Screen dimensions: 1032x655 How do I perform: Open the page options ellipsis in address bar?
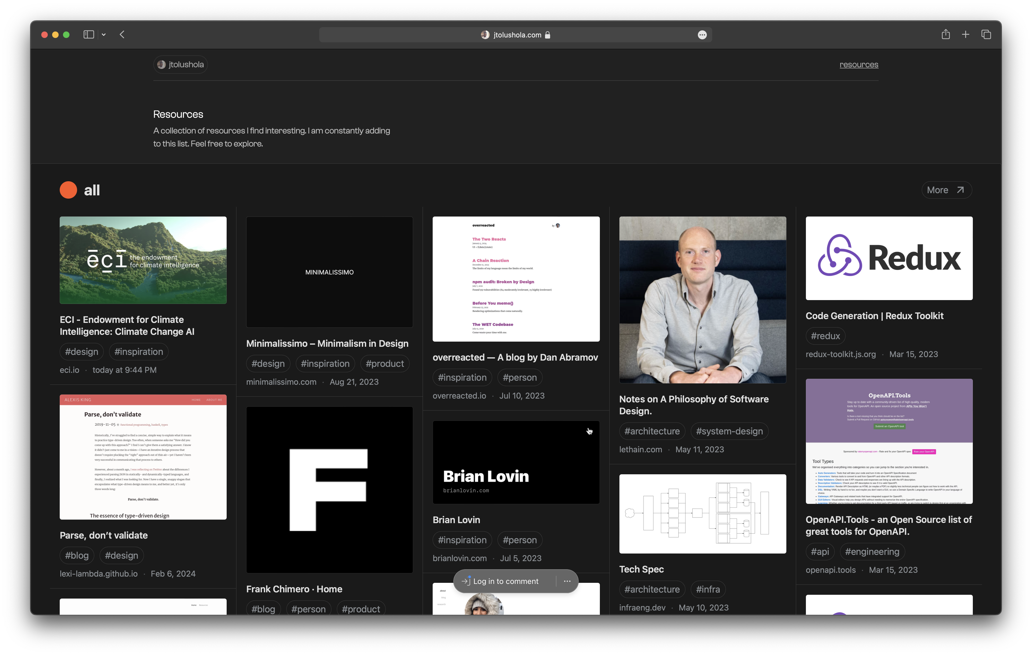702,35
